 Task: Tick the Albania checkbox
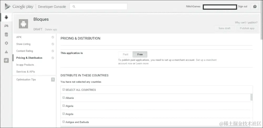[64, 98]
